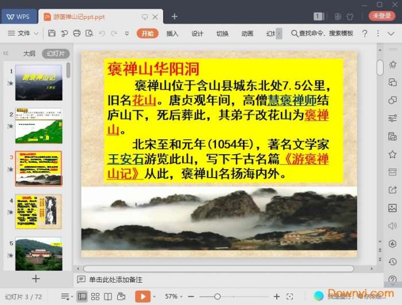402x305 pixels.
Task: Collapse the slide panel with the double arrow
Action: tap(6, 53)
